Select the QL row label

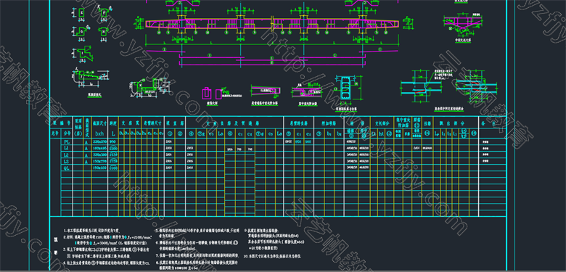coord(67,168)
